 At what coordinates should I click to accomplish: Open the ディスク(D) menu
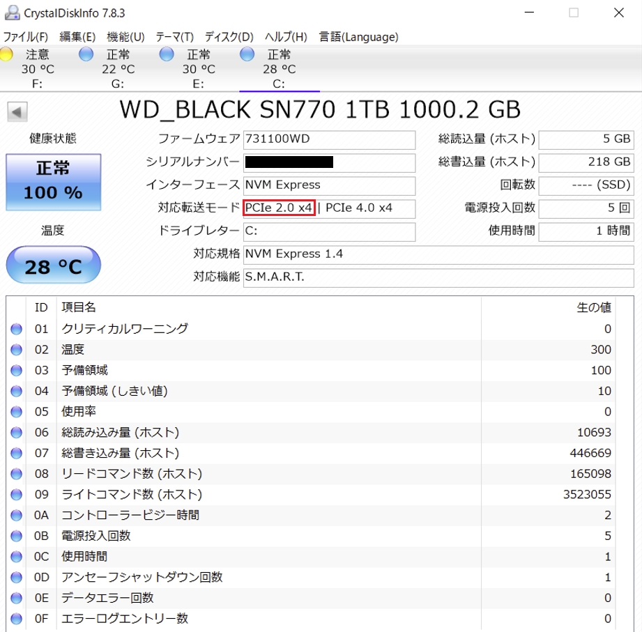(x=229, y=37)
